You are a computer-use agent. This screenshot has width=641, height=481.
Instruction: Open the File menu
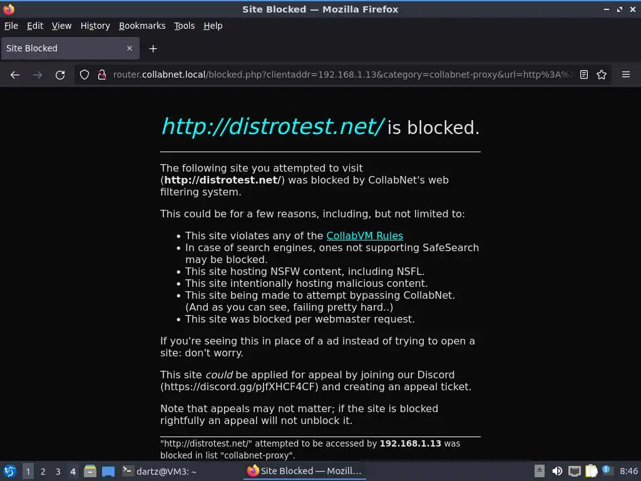click(x=11, y=26)
